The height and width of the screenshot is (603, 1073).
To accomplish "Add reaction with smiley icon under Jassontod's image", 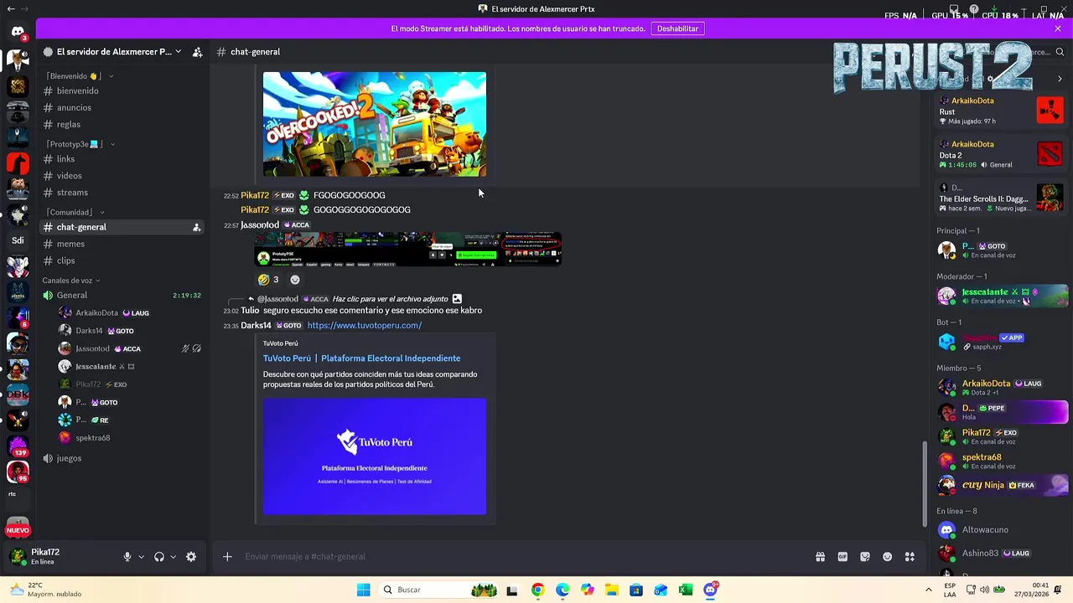I will (294, 280).
